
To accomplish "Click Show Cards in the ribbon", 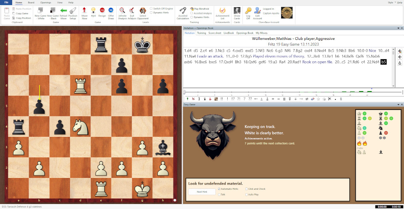I will pyautogui.click(x=237, y=12).
